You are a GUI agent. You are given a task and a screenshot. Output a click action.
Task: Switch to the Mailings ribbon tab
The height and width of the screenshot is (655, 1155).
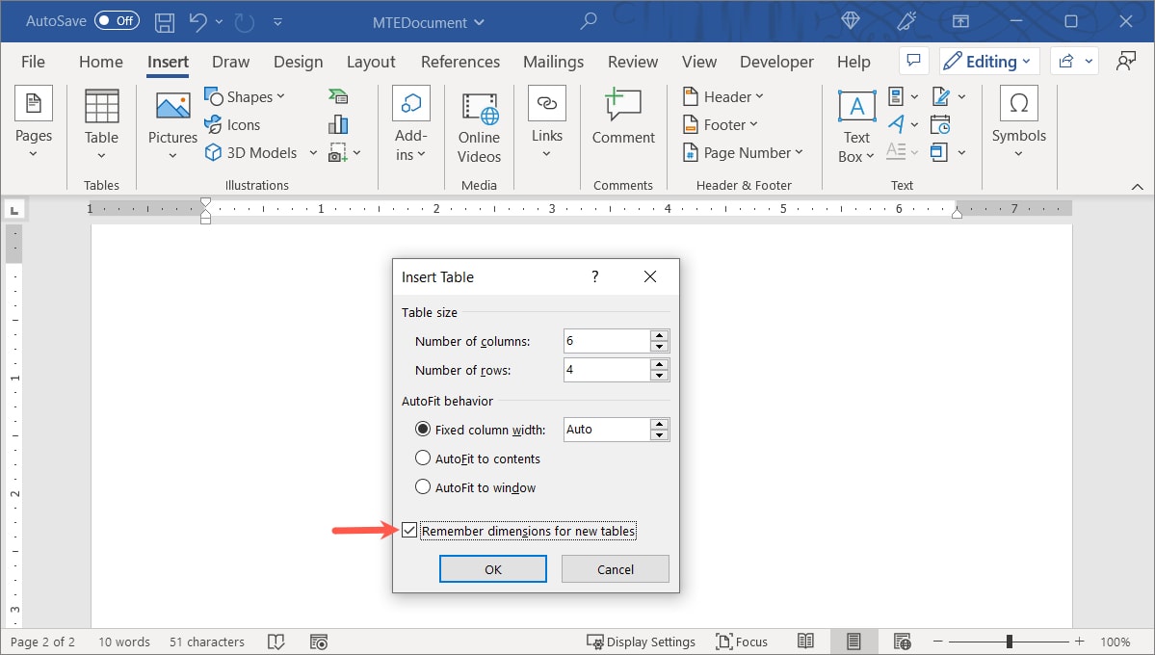pyautogui.click(x=553, y=61)
